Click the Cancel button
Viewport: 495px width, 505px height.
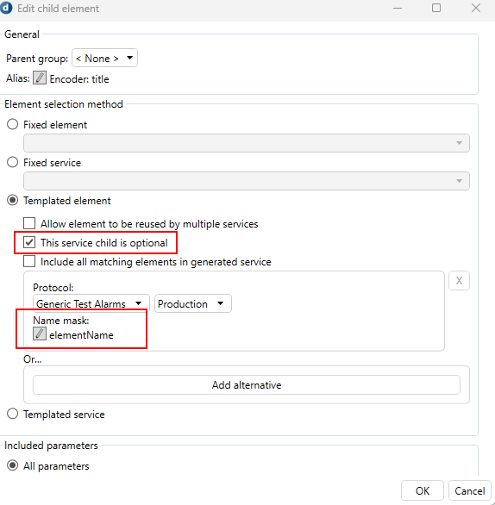(469, 491)
